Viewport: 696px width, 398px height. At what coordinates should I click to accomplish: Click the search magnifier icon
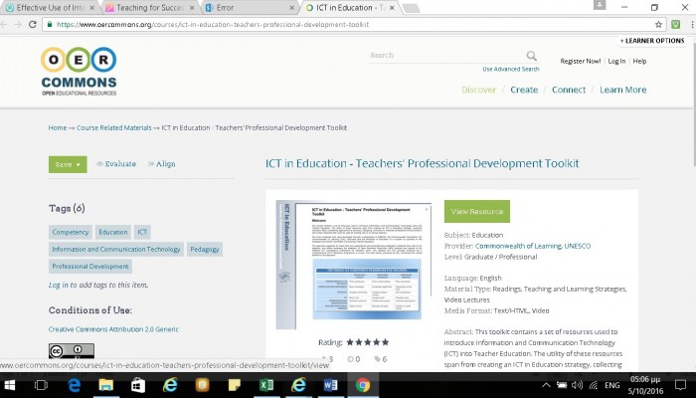532,56
